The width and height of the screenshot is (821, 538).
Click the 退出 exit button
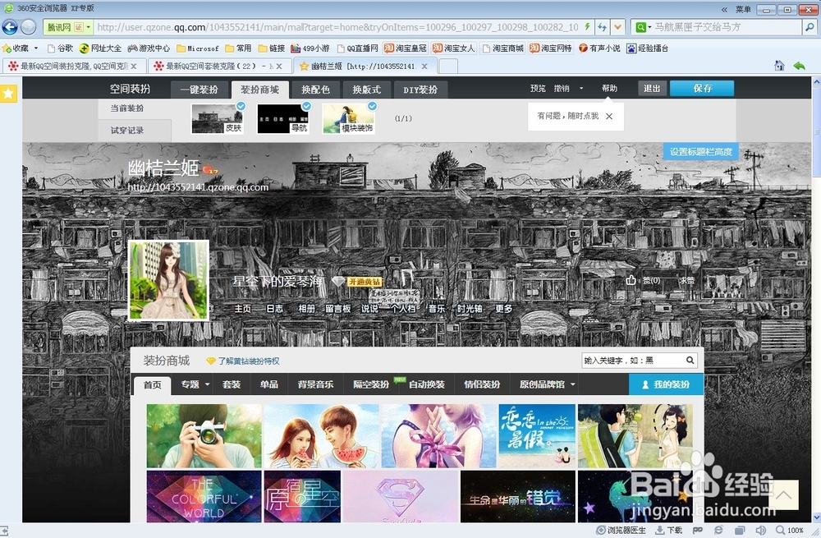point(652,88)
